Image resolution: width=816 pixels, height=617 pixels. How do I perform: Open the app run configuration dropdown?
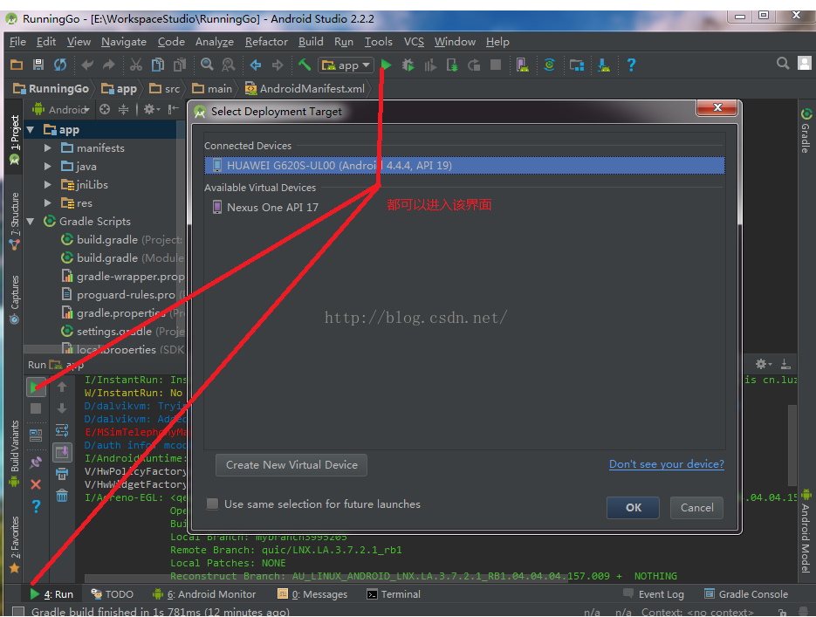point(346,65)
